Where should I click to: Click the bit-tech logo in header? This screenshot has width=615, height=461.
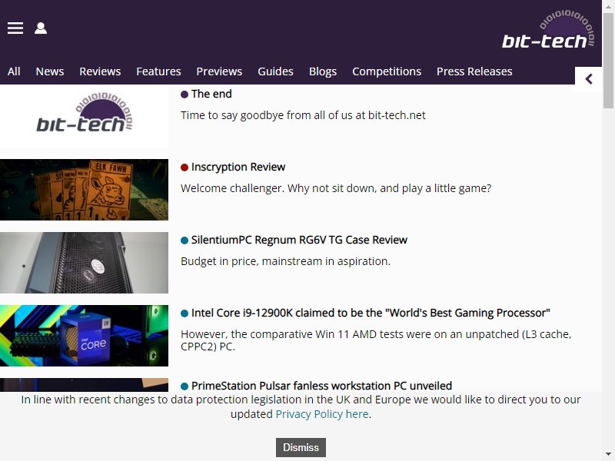(548, 29)
